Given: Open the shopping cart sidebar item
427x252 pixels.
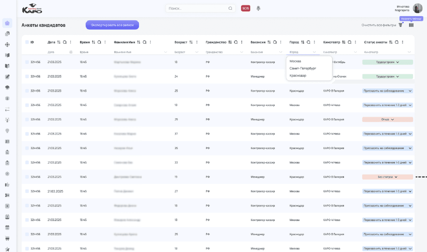Looking at the screenshot, I should (7, 238).
